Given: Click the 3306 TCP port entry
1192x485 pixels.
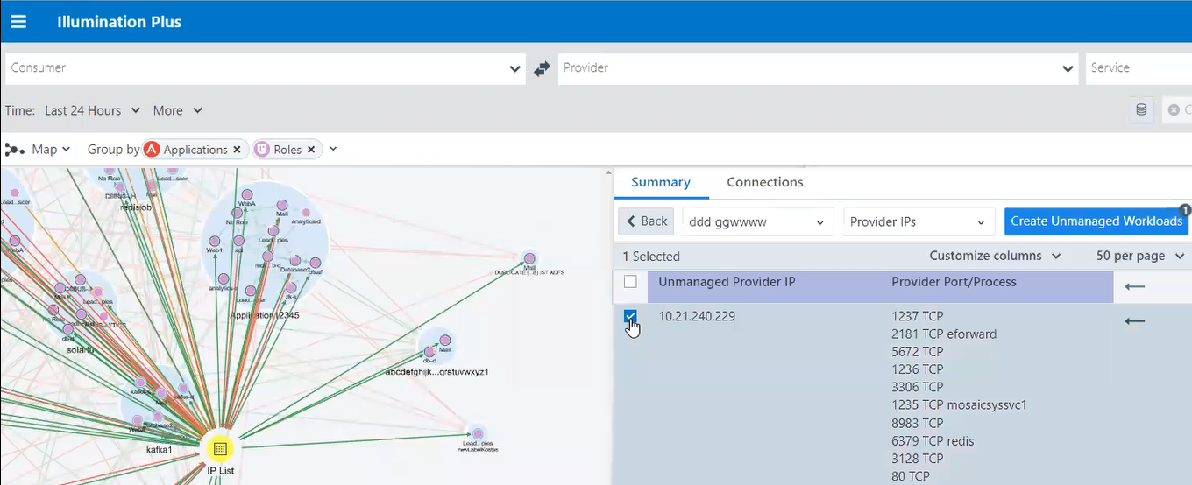Looking at the screenshot, I should pyautogui.click(x=918, y=387).
